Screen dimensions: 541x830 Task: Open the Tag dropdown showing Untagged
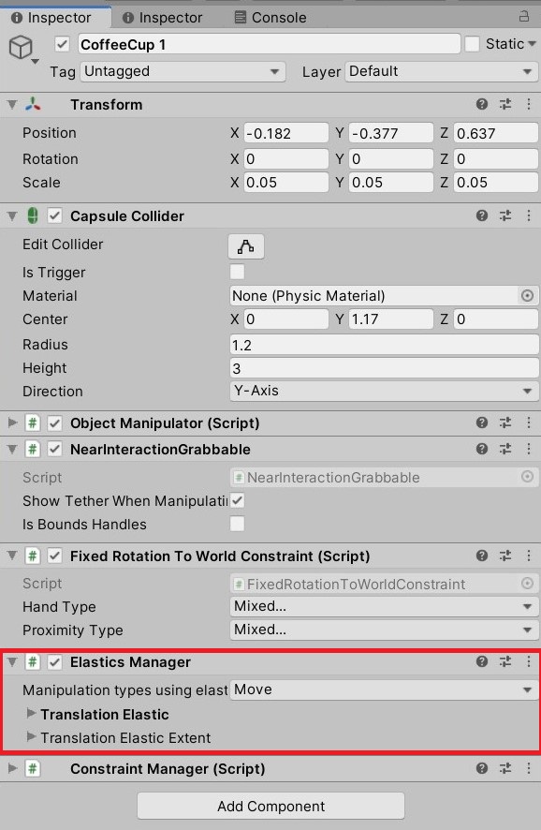tap(183, 71)
